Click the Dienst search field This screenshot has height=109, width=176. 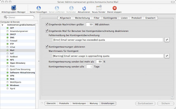coord(19,17)
